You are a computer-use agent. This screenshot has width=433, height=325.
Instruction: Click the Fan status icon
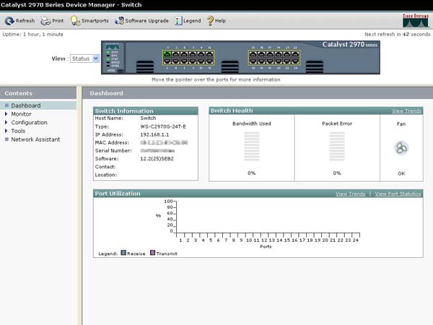coord(401,148)
